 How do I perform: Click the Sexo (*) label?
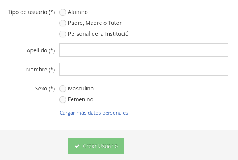pos(45,89)
